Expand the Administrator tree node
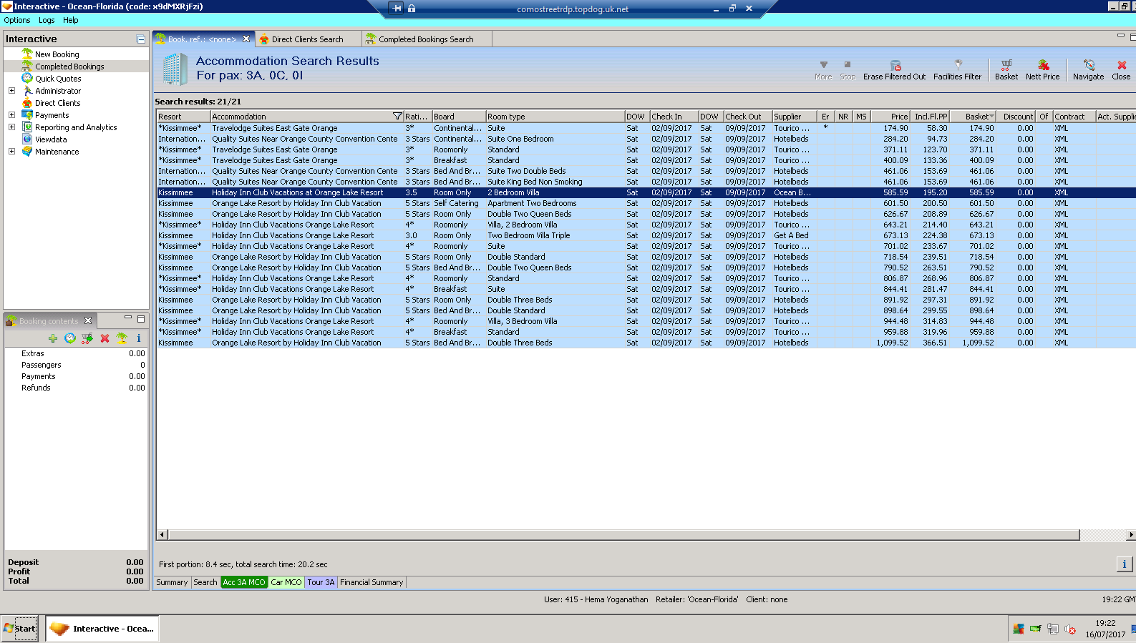Screen dimensions: 1136x643 tap(11, 91)
